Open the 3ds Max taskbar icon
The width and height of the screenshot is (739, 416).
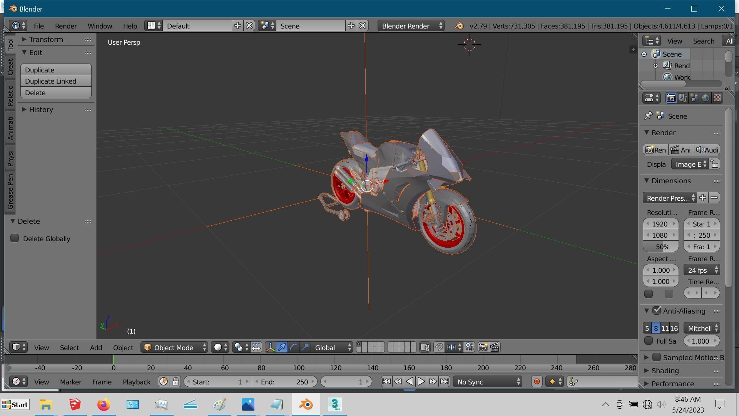click(x=335, y=404)
